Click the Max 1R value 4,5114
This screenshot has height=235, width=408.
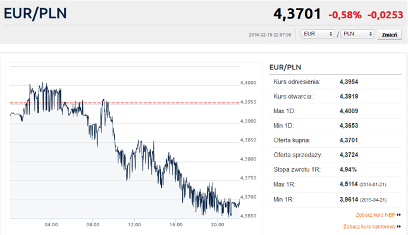[349, 184]
